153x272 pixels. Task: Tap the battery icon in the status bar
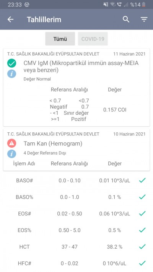pos(144,5)
